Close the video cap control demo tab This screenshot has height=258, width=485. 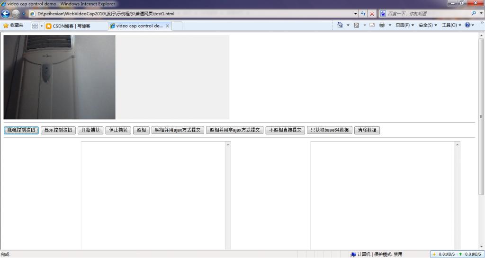[x=167, y=26]
